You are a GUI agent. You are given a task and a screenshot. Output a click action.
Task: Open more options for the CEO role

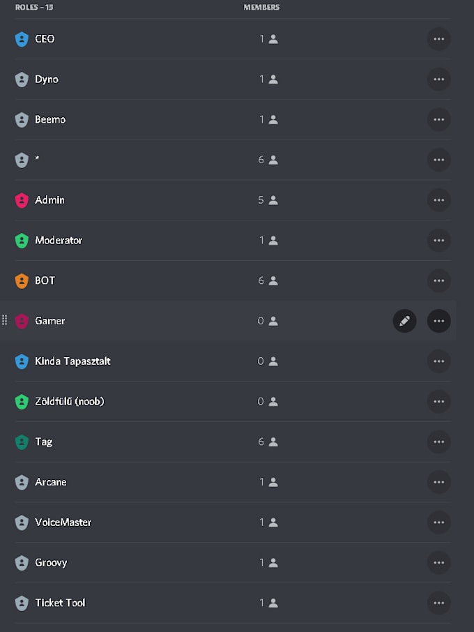click(x=439, y=39)
